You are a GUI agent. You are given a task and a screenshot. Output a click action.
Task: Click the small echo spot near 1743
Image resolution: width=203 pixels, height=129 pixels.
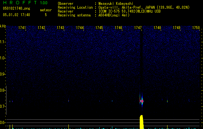tap(68, 101)
